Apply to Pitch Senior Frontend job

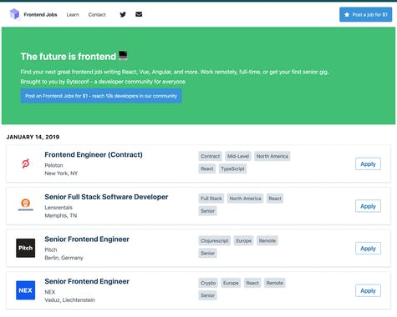click(368, 249)
